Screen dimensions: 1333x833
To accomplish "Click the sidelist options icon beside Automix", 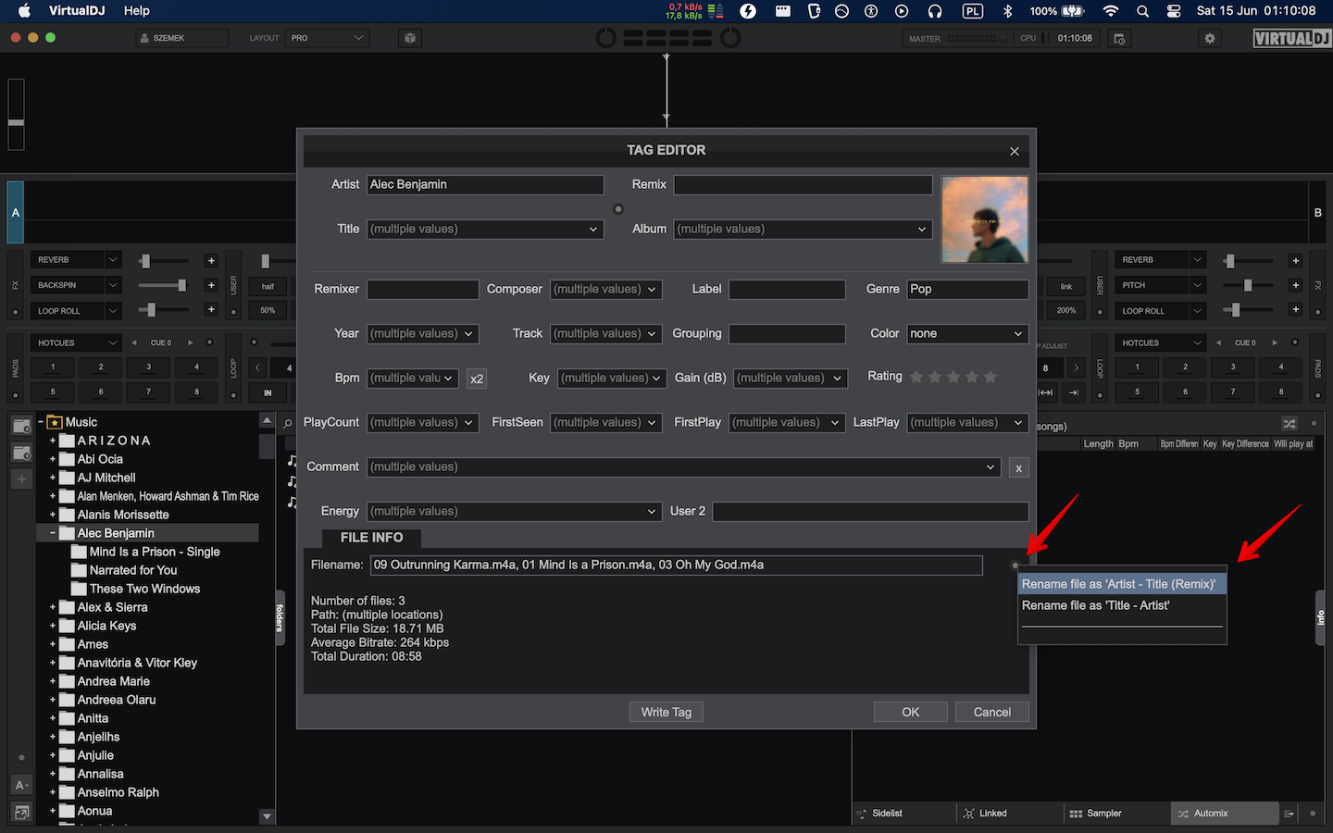I will 1289,814.
